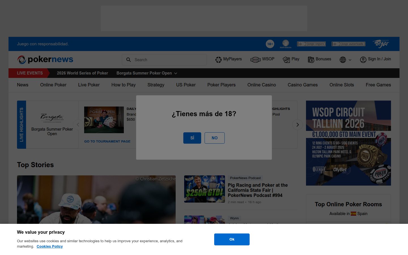
Task: Open the Play header link
Action: tap(291, 59)
